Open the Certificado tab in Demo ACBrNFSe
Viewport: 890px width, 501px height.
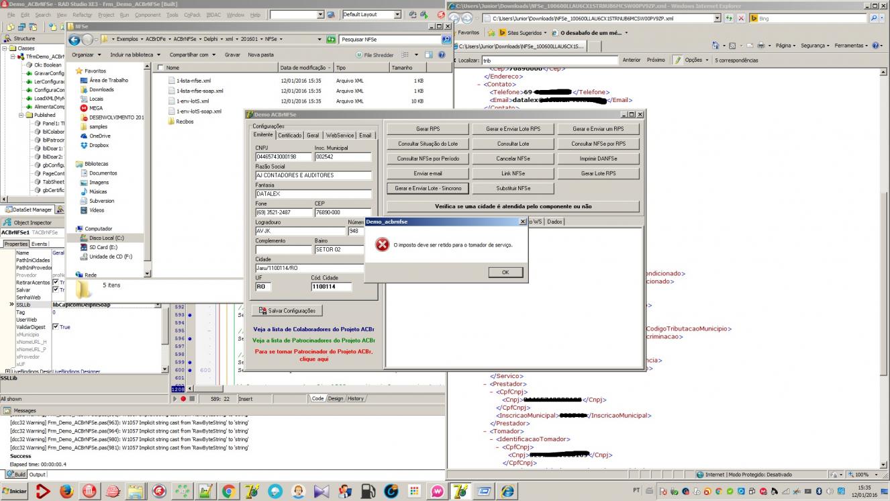tap(290, 136)
